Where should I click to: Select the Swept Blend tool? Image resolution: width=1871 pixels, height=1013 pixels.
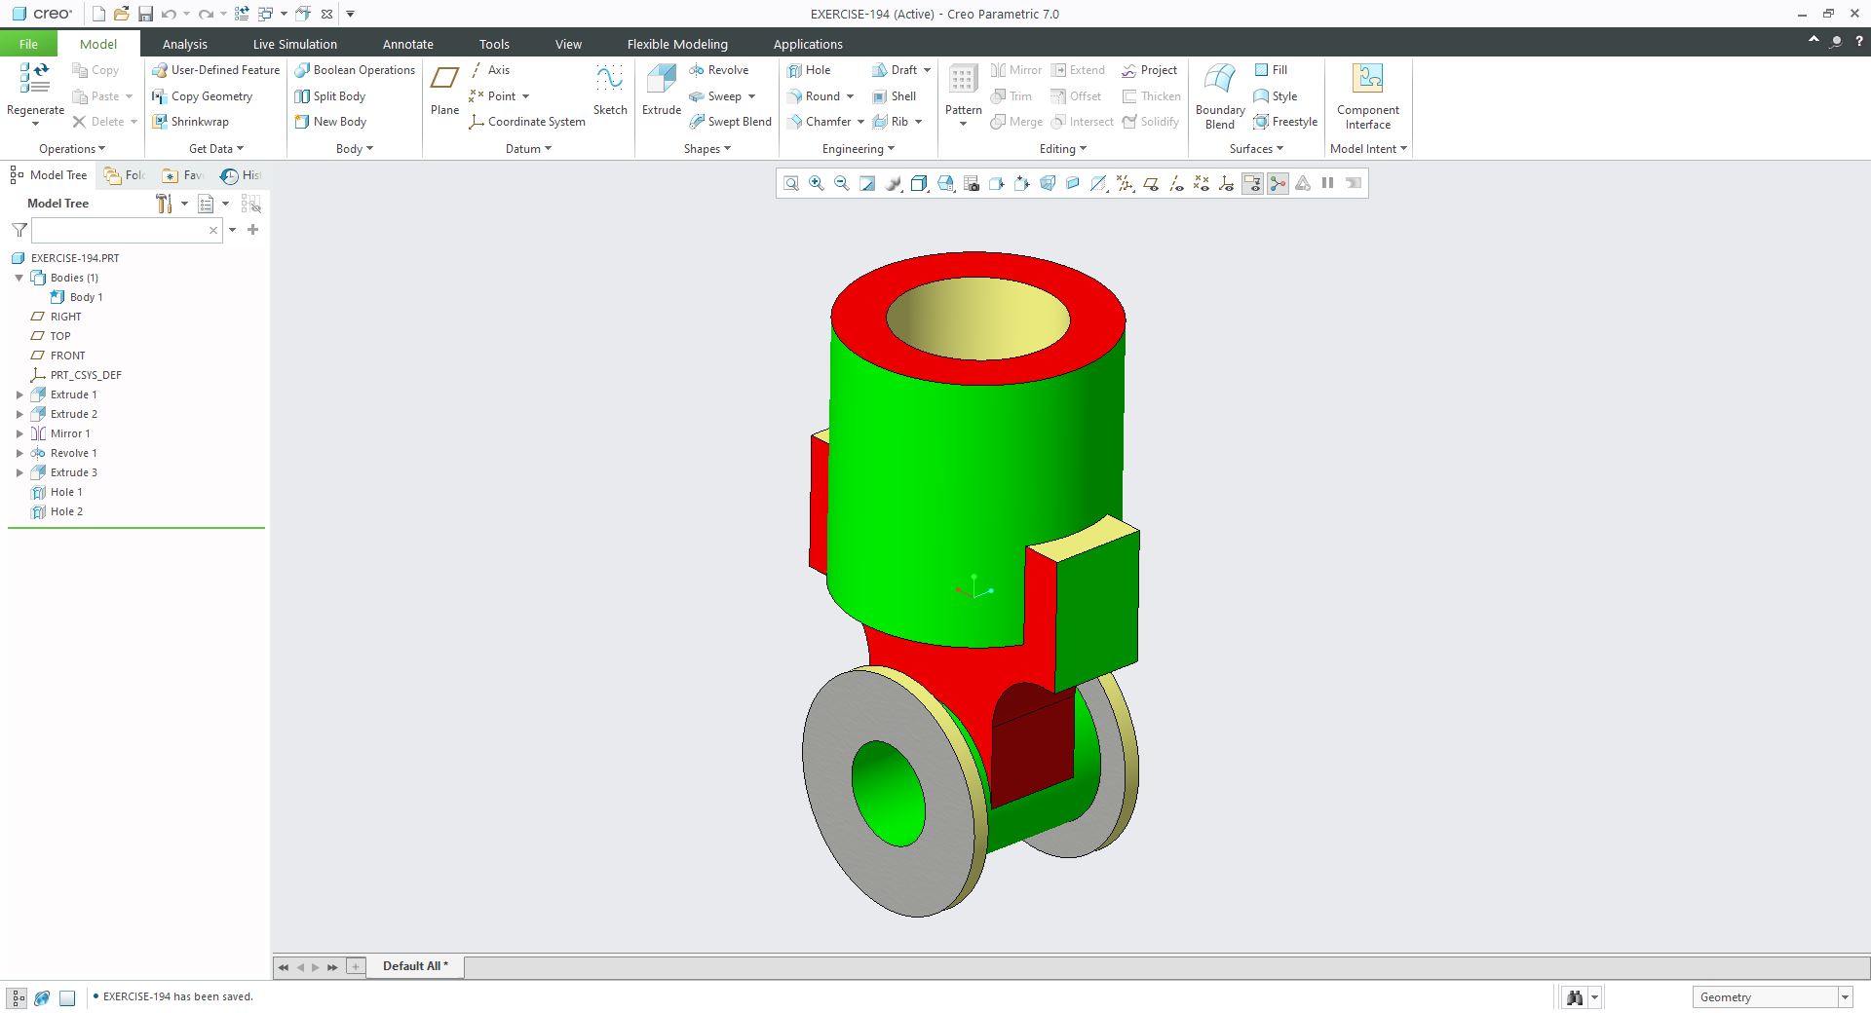coord(730,122)
